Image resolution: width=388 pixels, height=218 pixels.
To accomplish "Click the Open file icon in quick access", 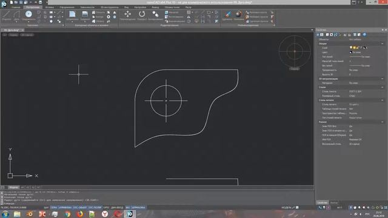I will [16, 2].
